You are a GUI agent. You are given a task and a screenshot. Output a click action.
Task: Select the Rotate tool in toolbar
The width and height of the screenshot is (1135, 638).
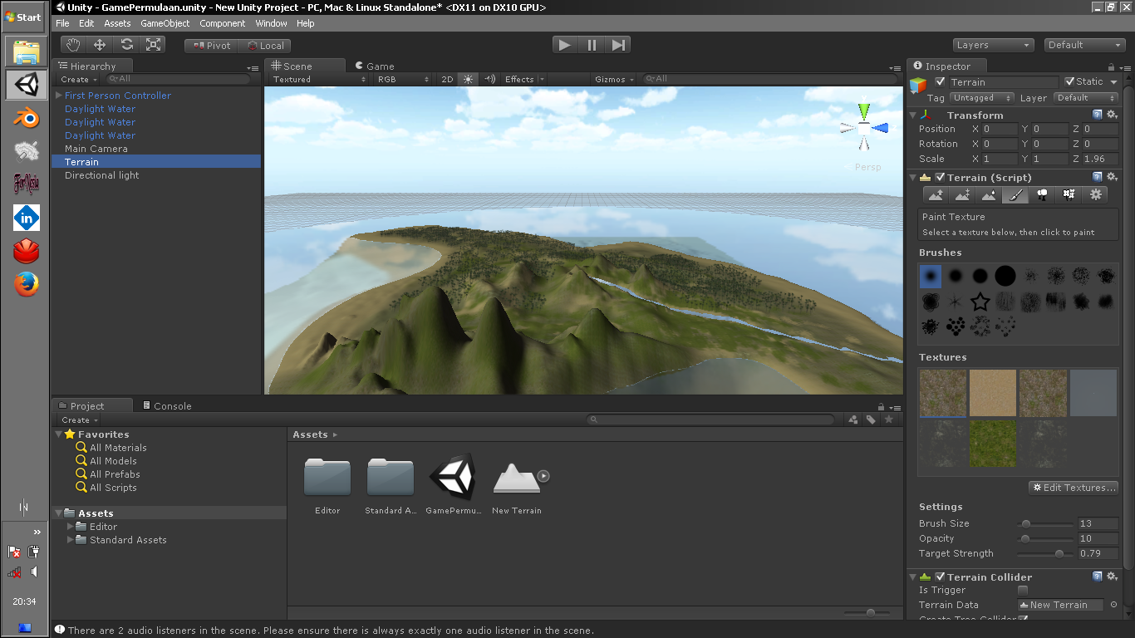pos(126,45)
